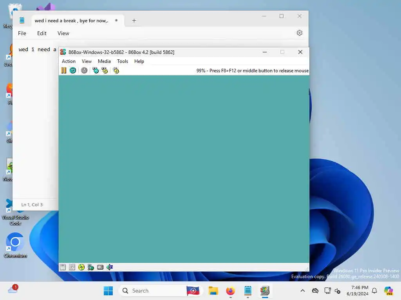Click the Notepad app icon in title bar
Image resolution: width=401 pixels, height=300 pixels.
[22, 20]
